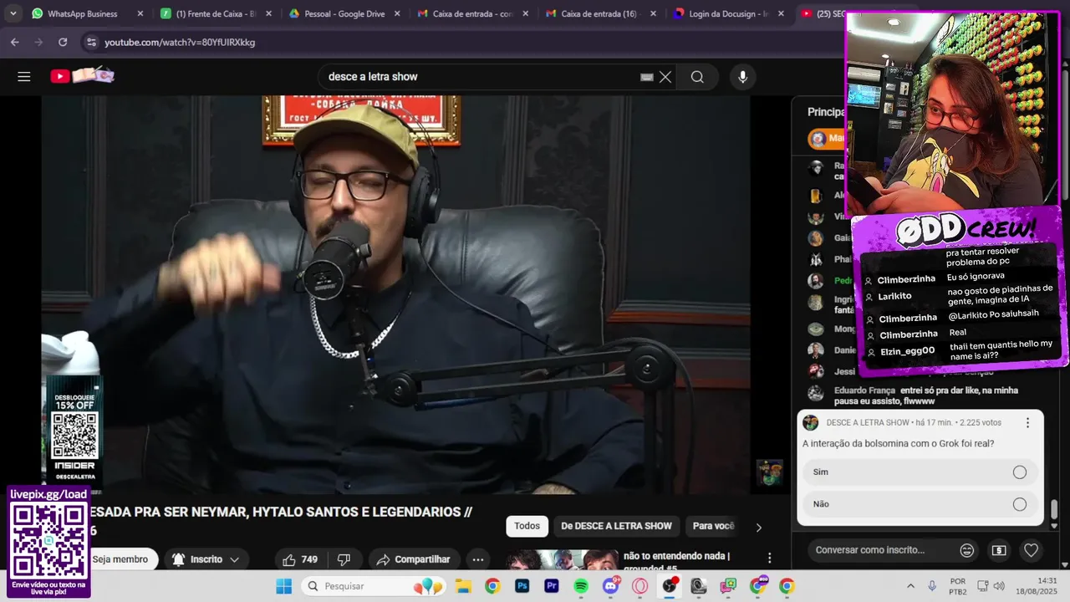This screenshot has width=1070, height=602.
Task: Open Photoshop from the taskbar
Action: [x=522, y=586]
